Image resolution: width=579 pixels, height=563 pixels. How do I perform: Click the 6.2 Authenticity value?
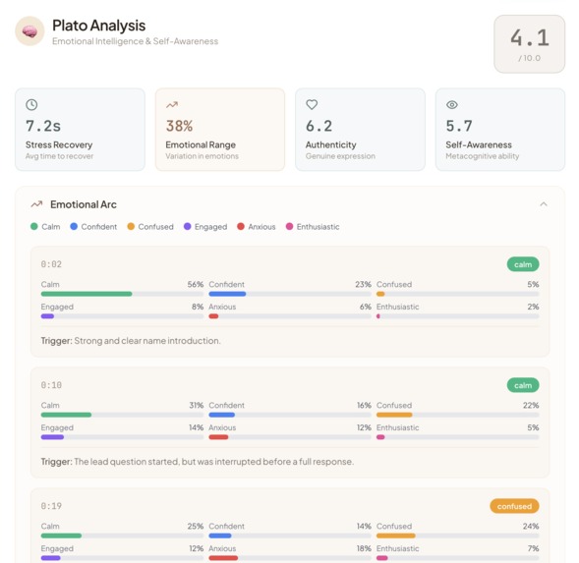click(319, 126)
